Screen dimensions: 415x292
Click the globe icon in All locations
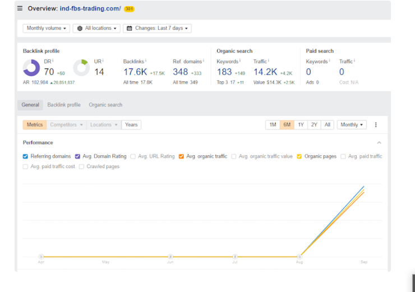click(80, 28)
